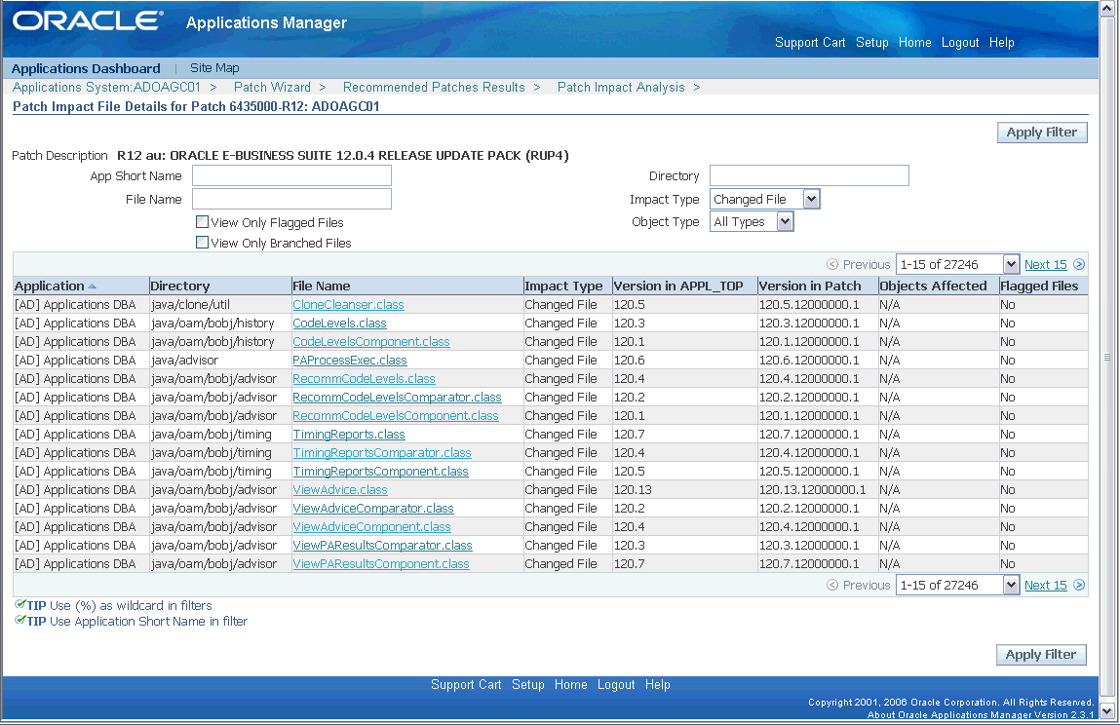Click the top Next 15 link
The height and width of the screenshot is (725, 1120).
1046,264
